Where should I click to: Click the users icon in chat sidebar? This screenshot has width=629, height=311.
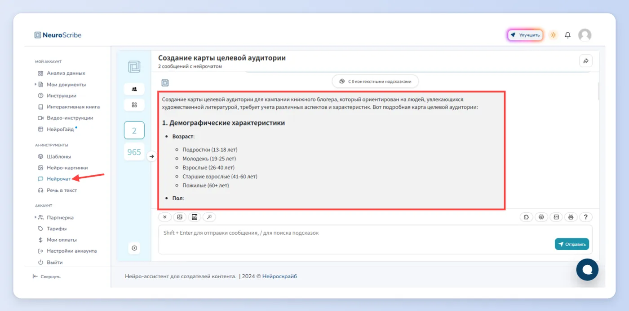click(x=134, y=89)
